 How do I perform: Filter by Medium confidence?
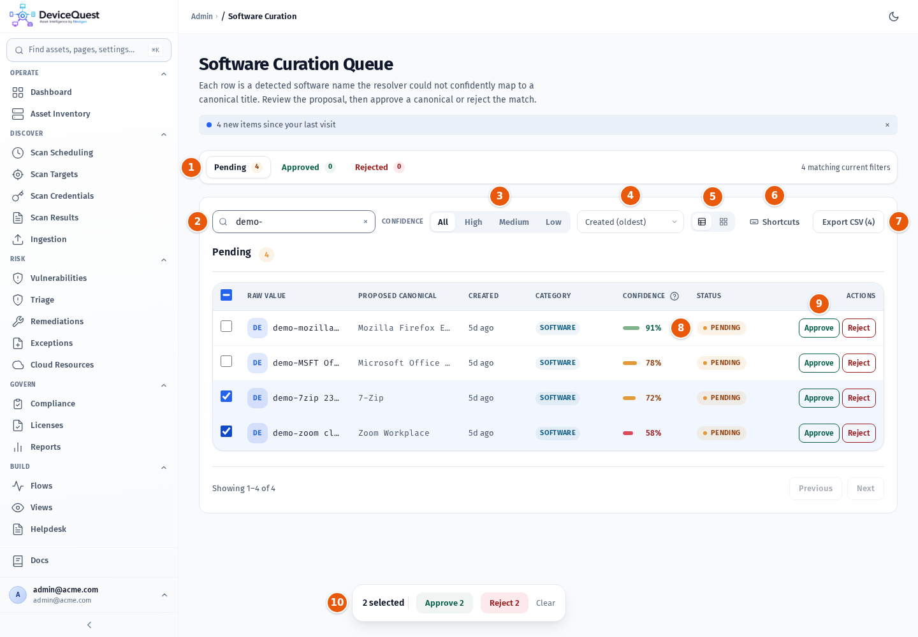(514, 222)
